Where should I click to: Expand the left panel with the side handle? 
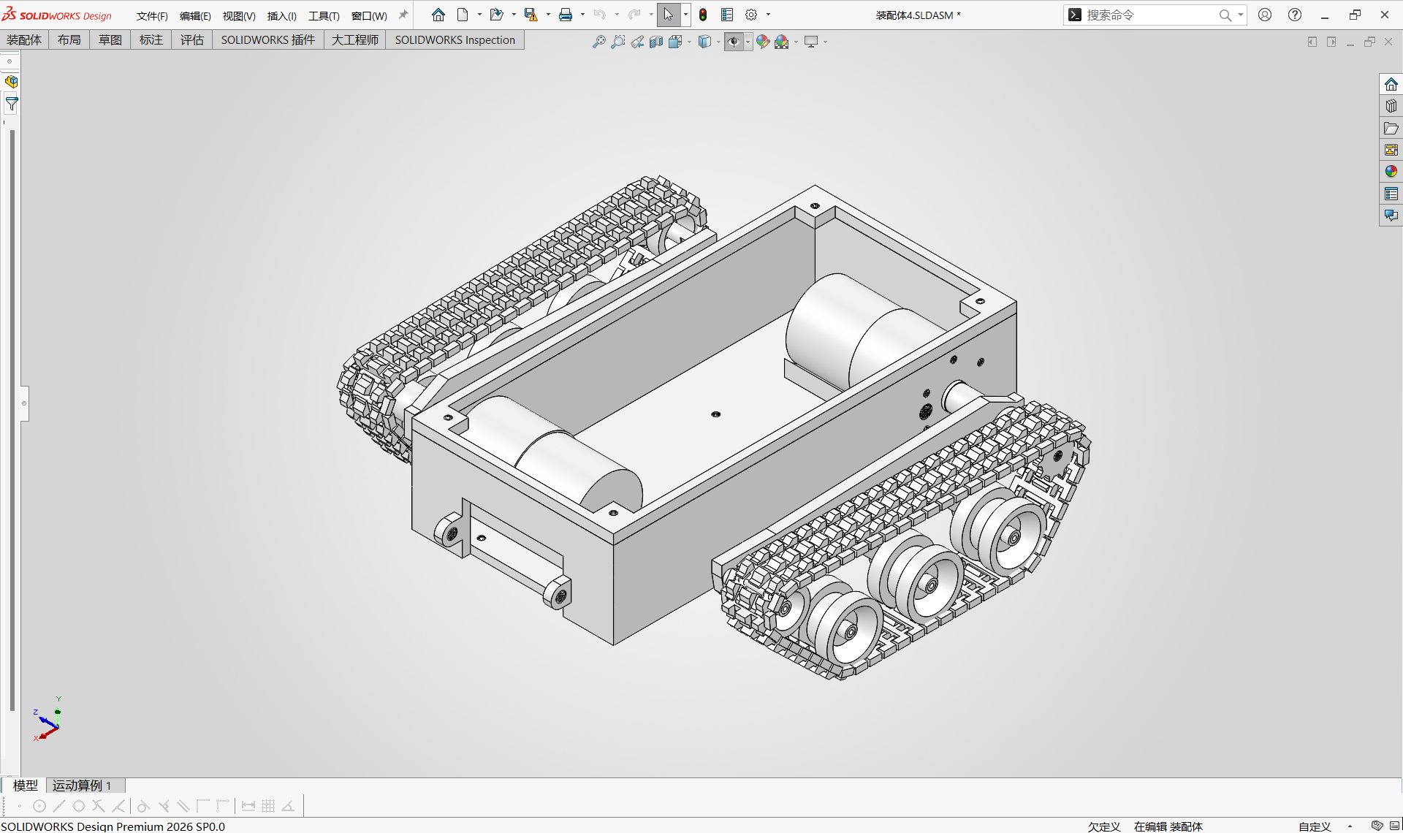coord(24,403)
